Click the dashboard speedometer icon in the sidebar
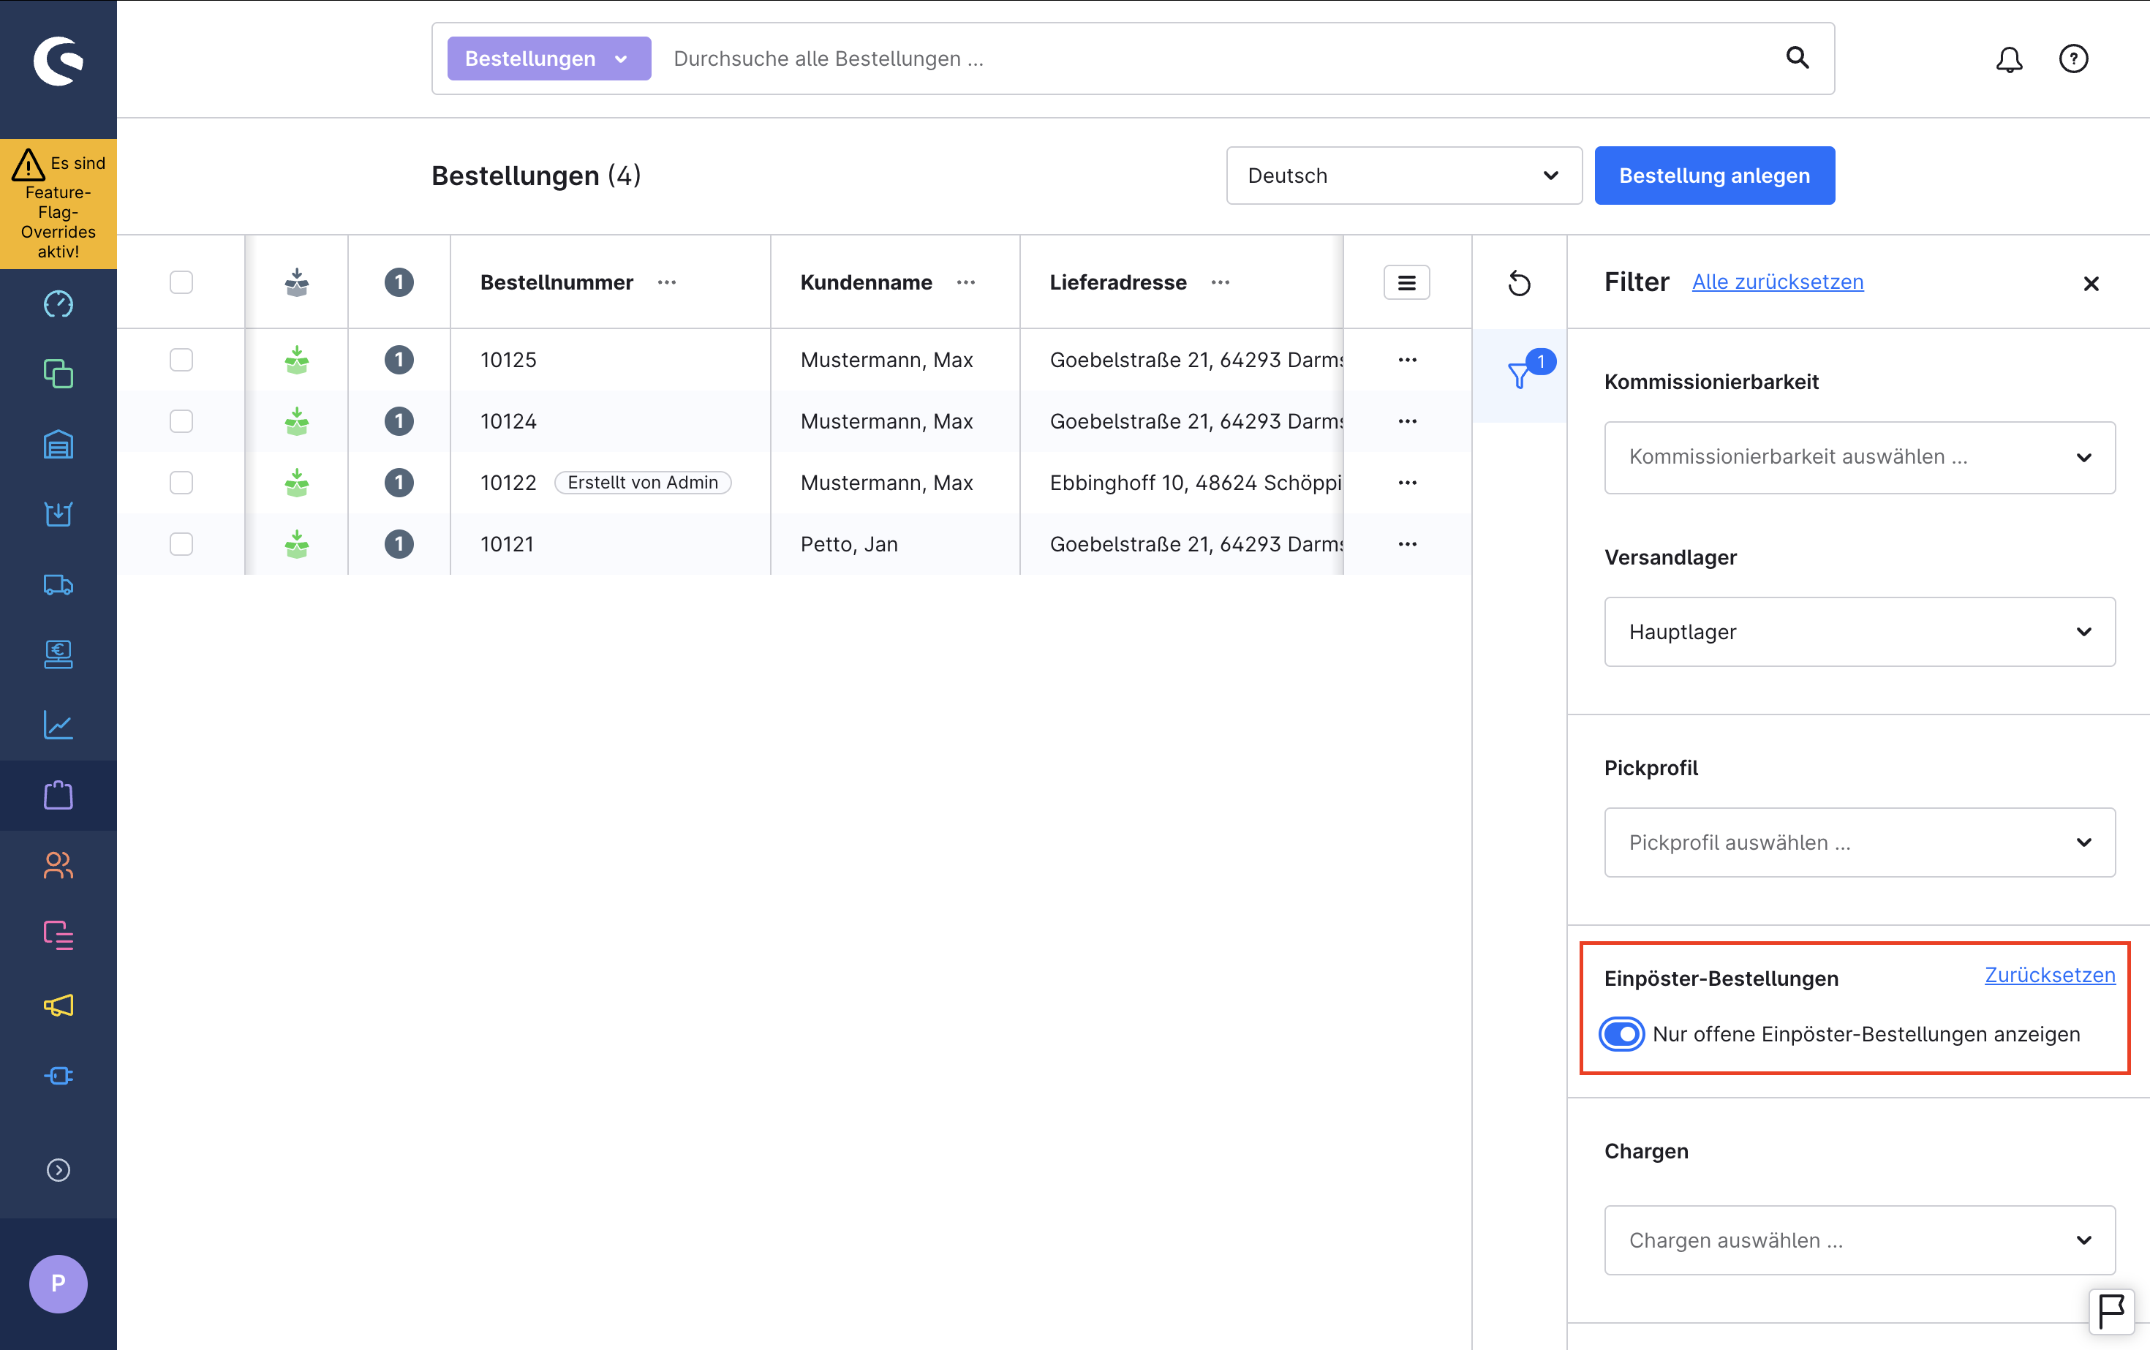Viewport: 2150px width, 1350px height. coord(58,304)
